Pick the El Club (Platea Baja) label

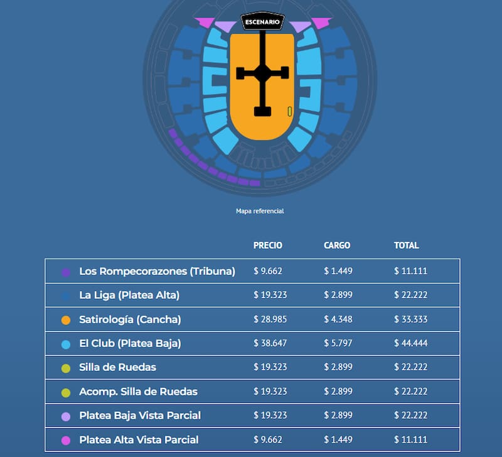tap(130, 343)
